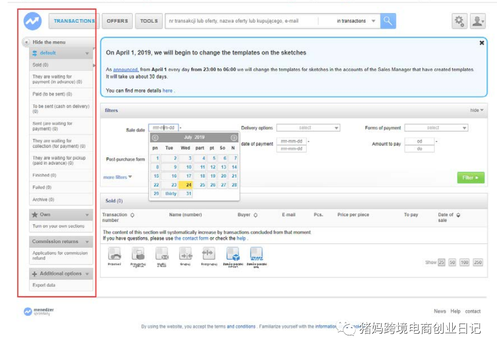Go to previous month in calendar
Image resolution: width=497 pixels, height=350 pixels.
click(155, 138)
